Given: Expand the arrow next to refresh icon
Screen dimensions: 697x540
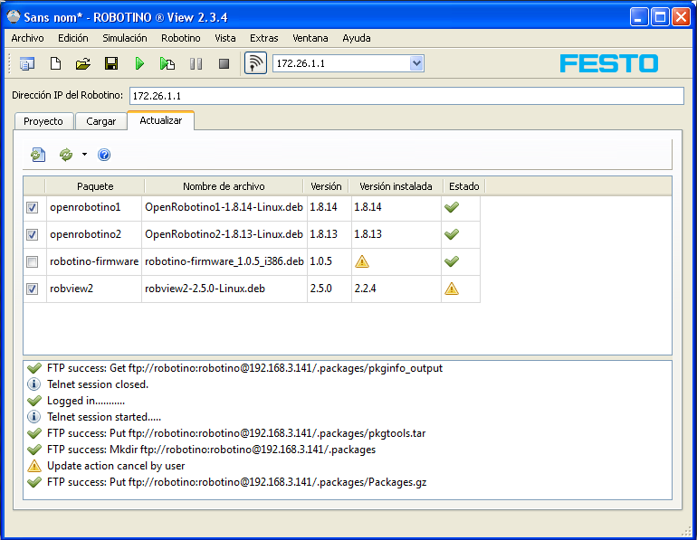Looking at the screenshot, I should (84, 155).
